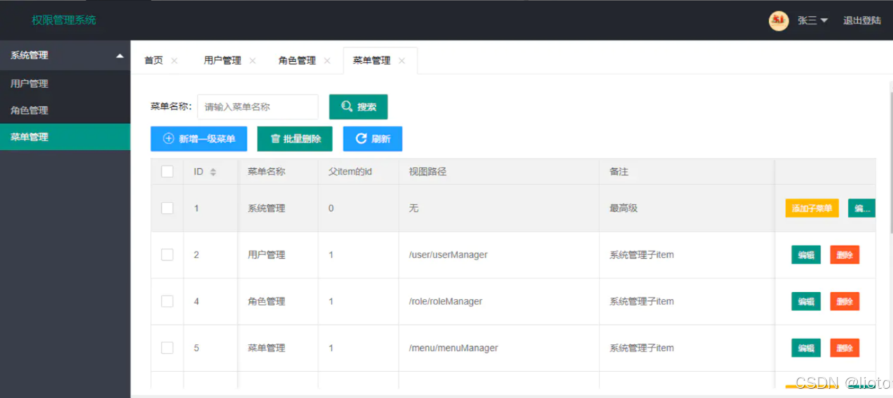Delete the 用户管理 row
Image resolution: width=893 pixels, height=398 pixels.
tap(844, 255)
